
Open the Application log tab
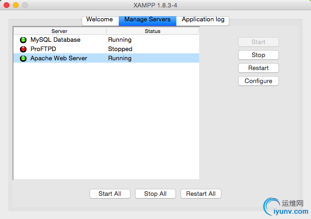pyautogui.click(x=203, y=20)
